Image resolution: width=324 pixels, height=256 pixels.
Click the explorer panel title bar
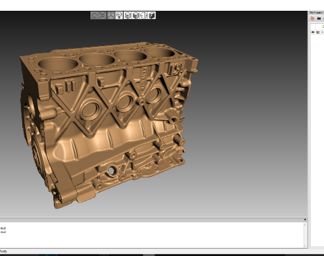point(317,13)
